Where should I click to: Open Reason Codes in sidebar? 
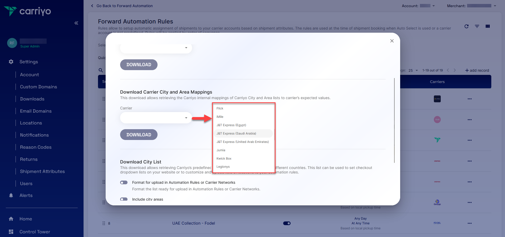coord(36,147)
